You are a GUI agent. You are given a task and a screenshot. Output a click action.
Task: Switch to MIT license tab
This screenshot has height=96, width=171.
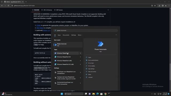pos(59,10)
